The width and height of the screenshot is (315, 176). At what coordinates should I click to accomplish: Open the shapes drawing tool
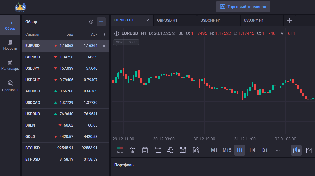[x=170, y=150]
